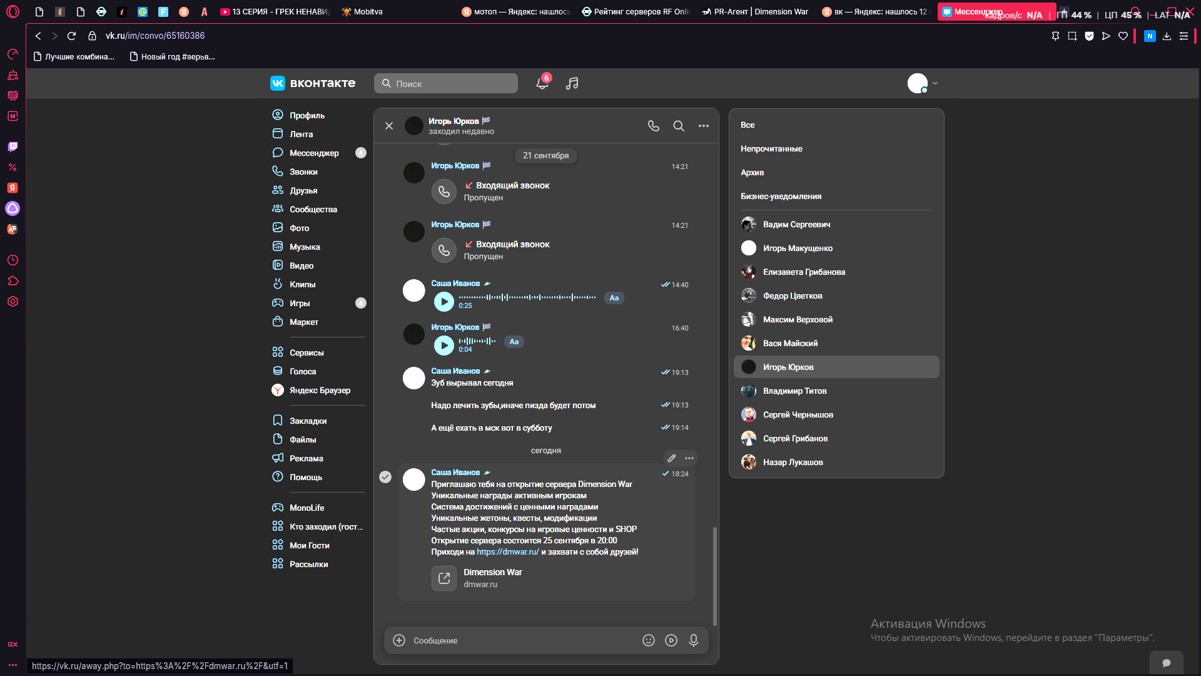1201x676 pixels.
Task: Click the VK Поиск search field
Action: [446, 83]
